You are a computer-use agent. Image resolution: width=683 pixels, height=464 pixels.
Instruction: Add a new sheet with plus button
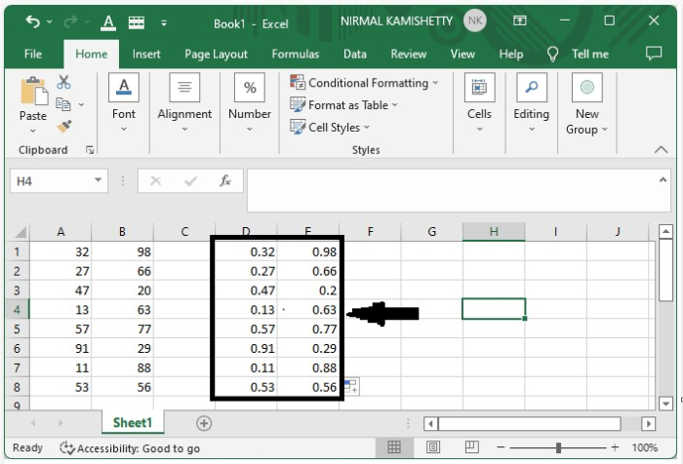coord(204,423)
